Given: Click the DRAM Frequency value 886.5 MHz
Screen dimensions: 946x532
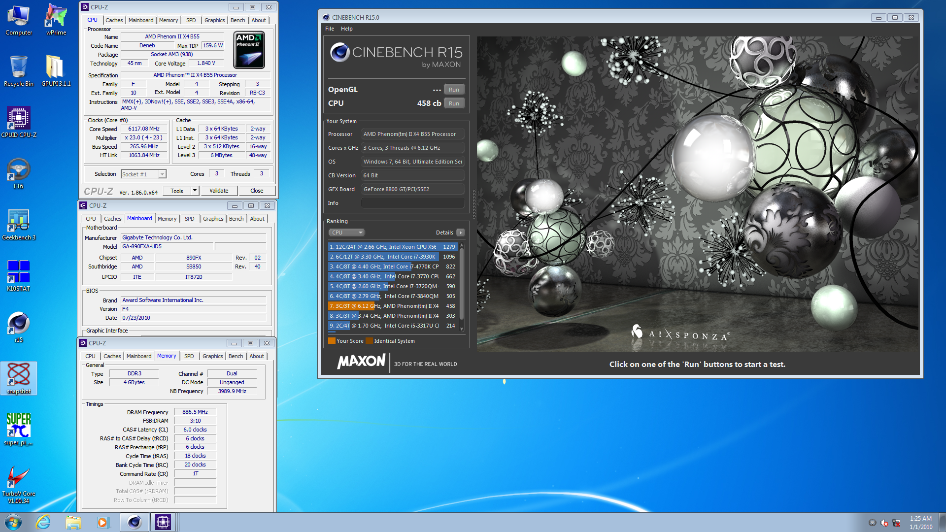Looking at the screenshot, I should [195, 412].
